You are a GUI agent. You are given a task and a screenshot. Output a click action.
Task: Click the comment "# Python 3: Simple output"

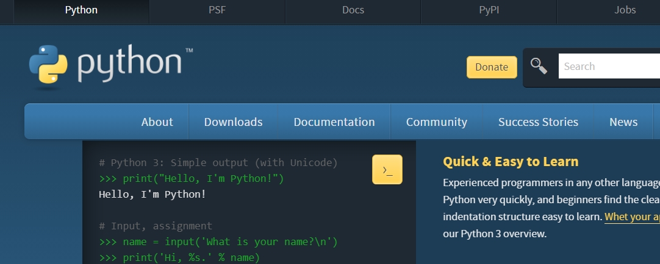click(218, 163)
